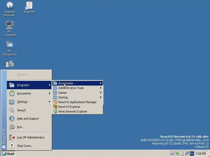Screen dimensions: 210x157
Task: Open the Internet Browser desktop icon
Action: 9,9
